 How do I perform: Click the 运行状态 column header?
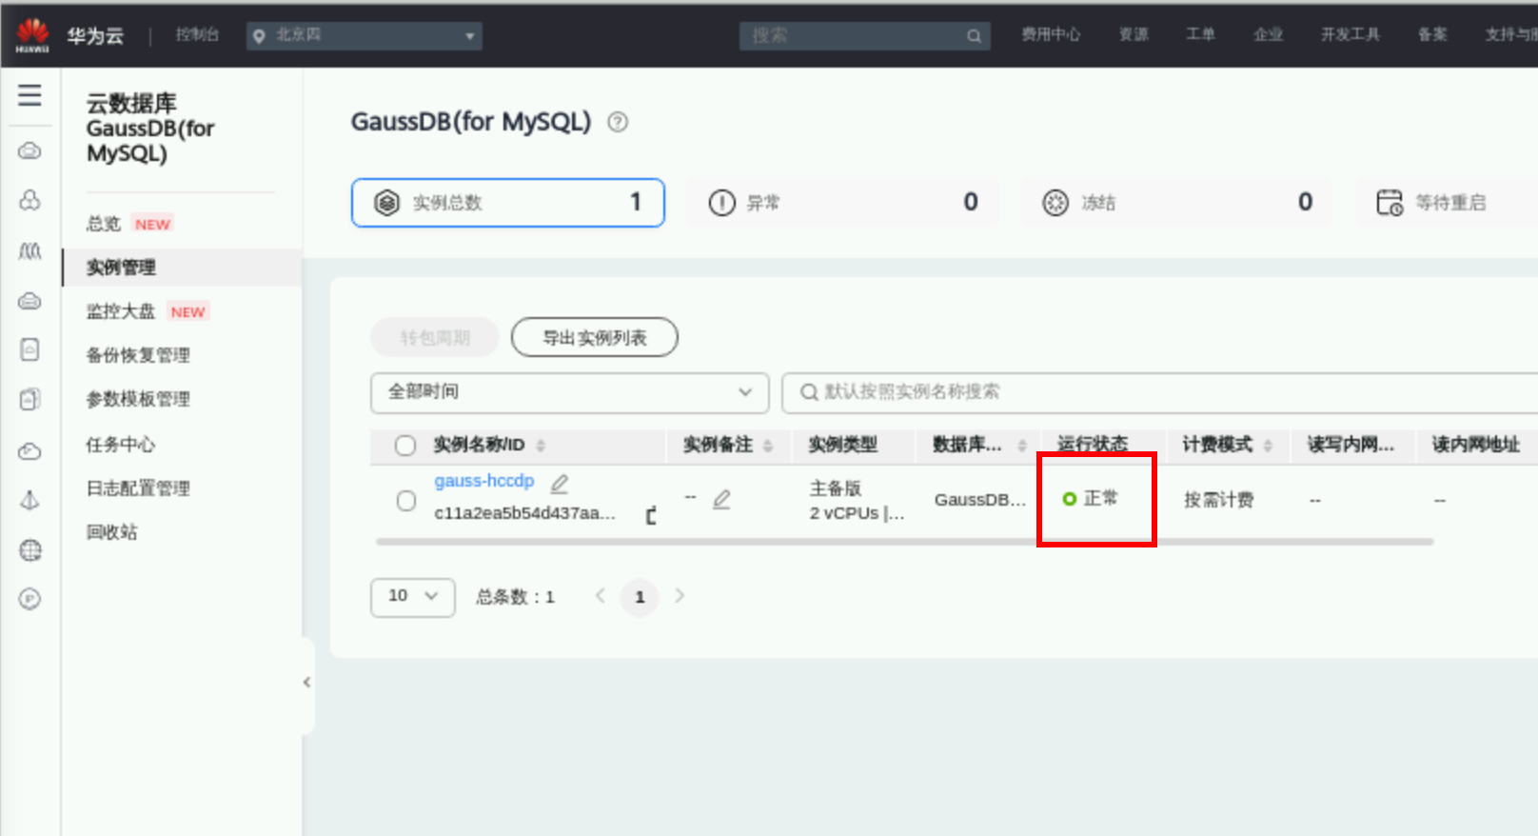click(1093, 444)
